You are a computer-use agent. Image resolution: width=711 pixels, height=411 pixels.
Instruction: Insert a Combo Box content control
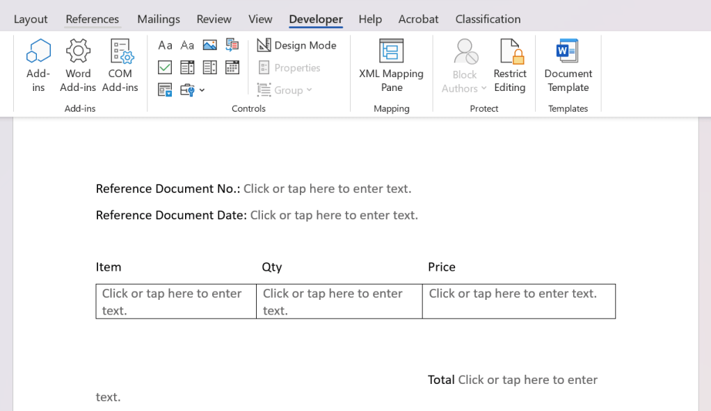(x=187, y=67)
